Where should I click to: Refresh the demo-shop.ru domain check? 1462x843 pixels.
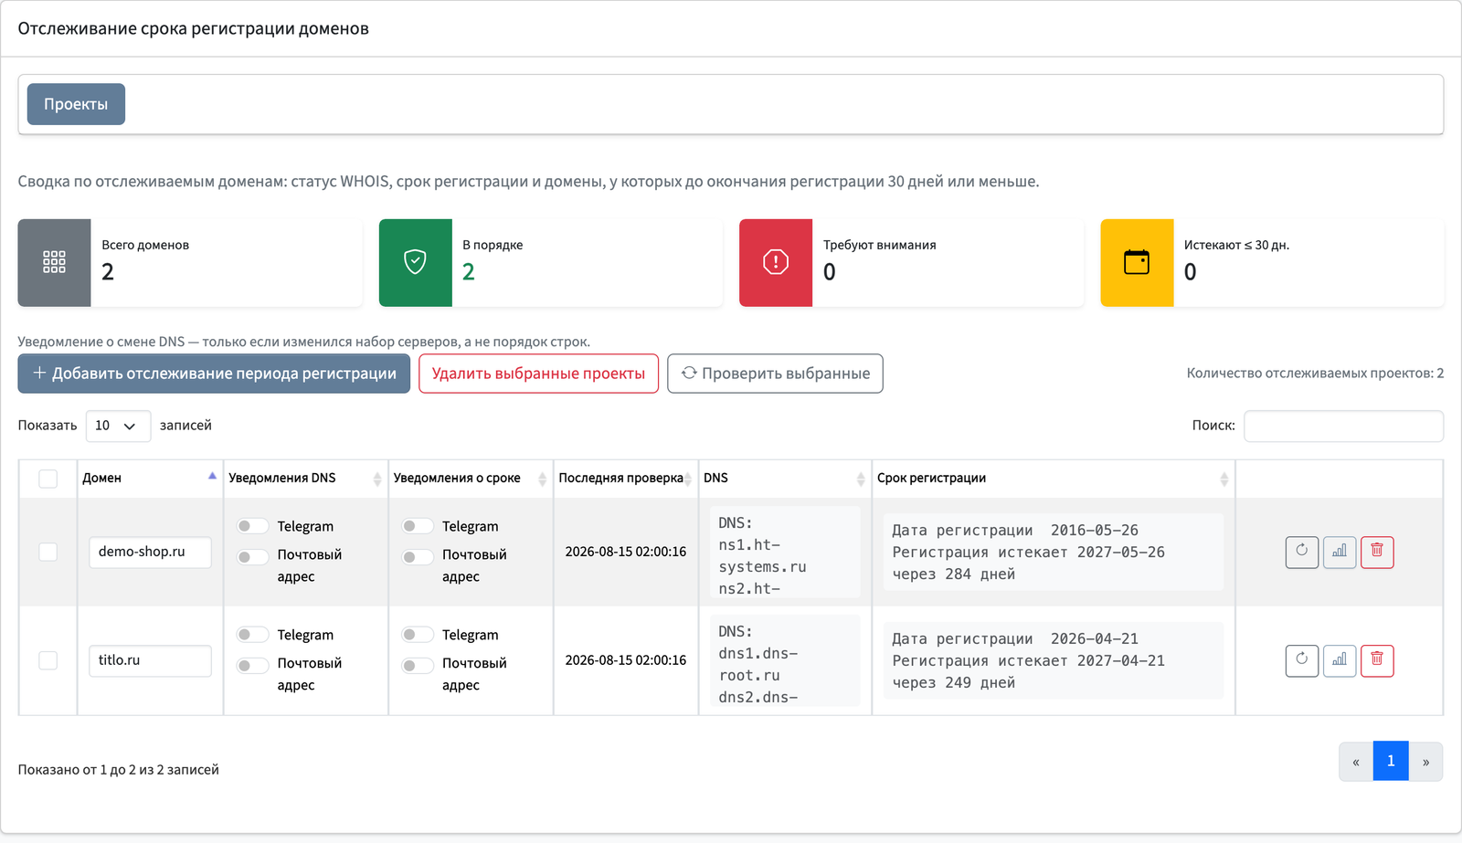click(1301, 552)
